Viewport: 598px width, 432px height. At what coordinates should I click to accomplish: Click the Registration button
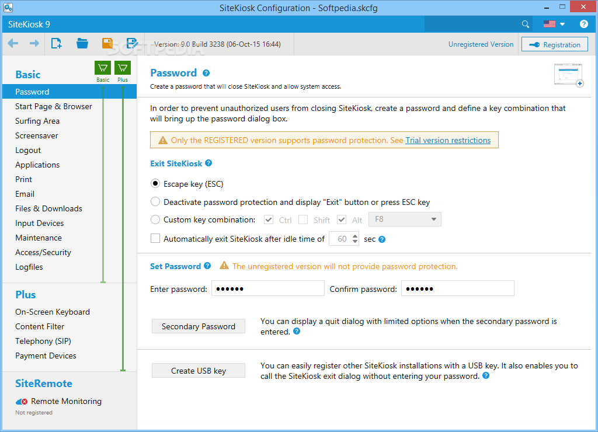[555, 44]
